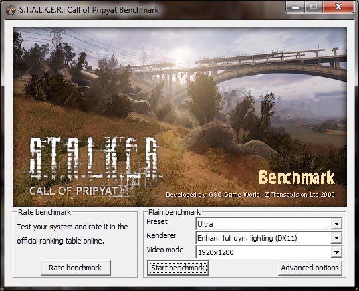359x291 pixels.
Task: Click the G3C Game World copyright text
Action: click(x=251, y=195)
